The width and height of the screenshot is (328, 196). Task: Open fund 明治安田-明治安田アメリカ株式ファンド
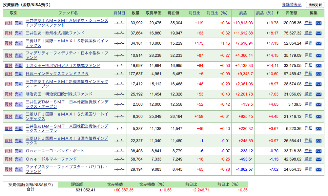click(x=63, y=66)
